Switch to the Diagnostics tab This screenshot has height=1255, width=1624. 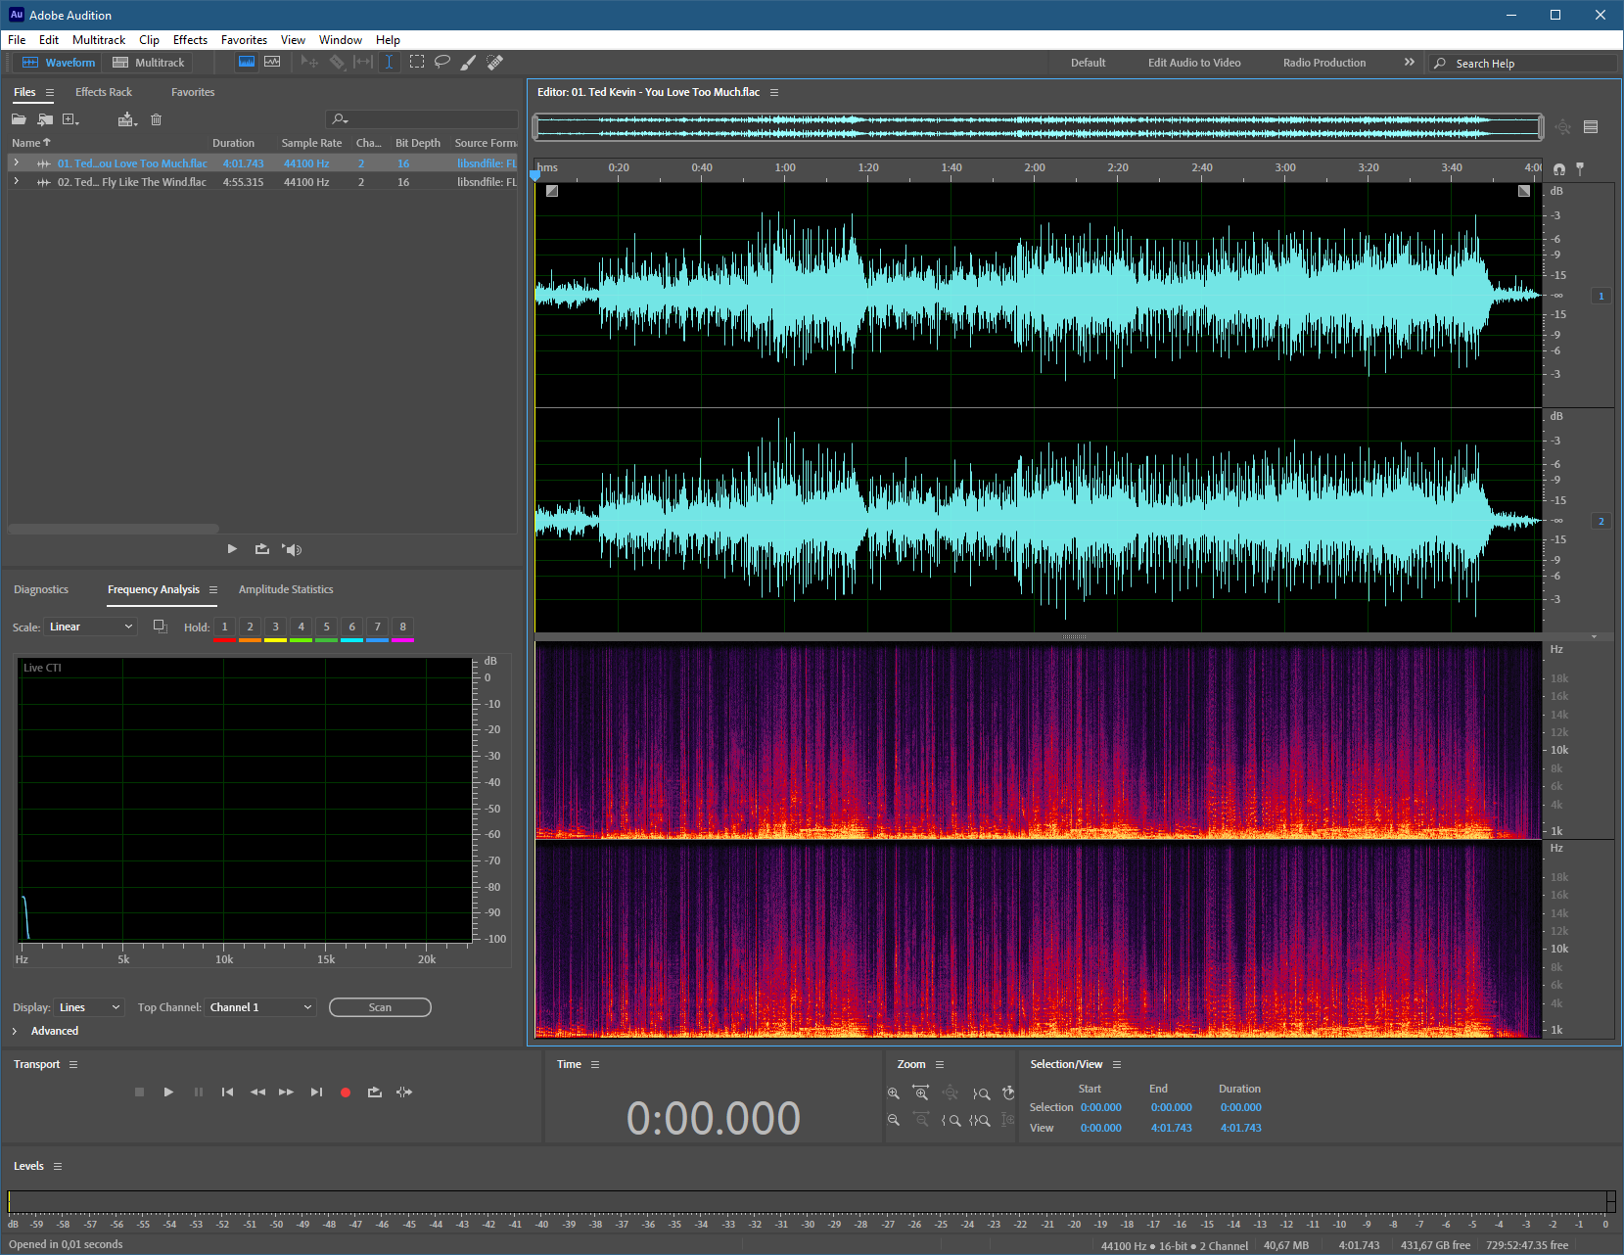click(x=41, y=589)
